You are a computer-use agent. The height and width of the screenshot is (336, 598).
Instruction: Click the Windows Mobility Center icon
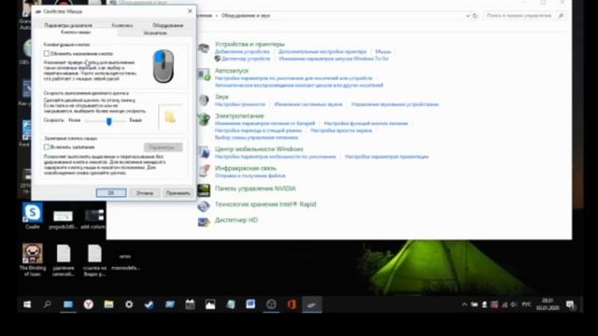point(204,152)
